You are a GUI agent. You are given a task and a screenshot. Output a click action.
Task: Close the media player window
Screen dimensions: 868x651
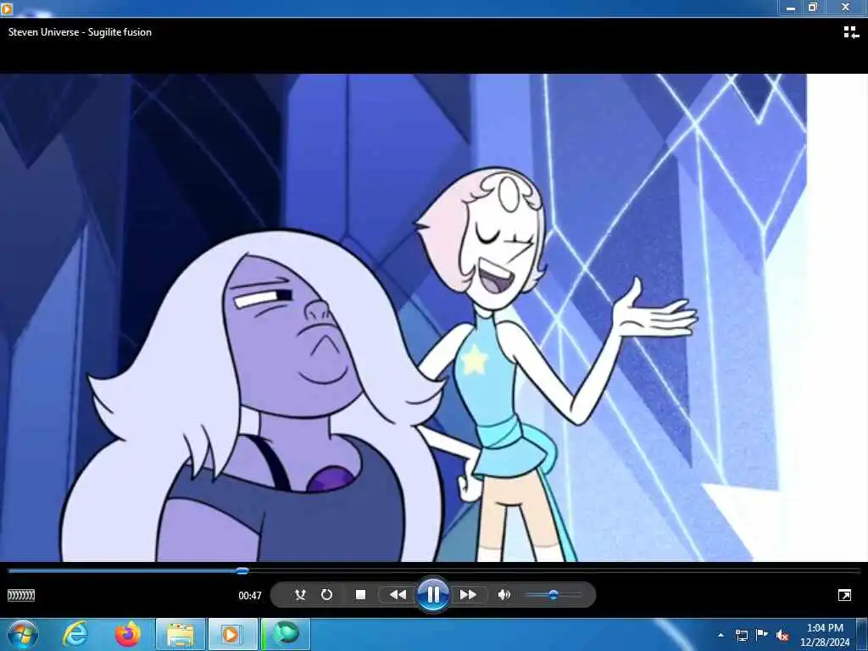(846, 7)
